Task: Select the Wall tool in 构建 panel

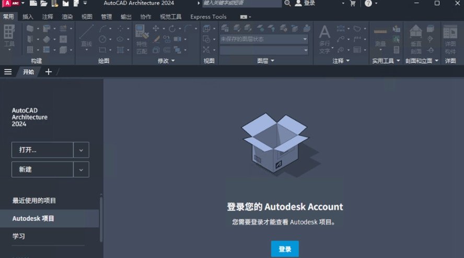Action: click(x=30, y=28)
